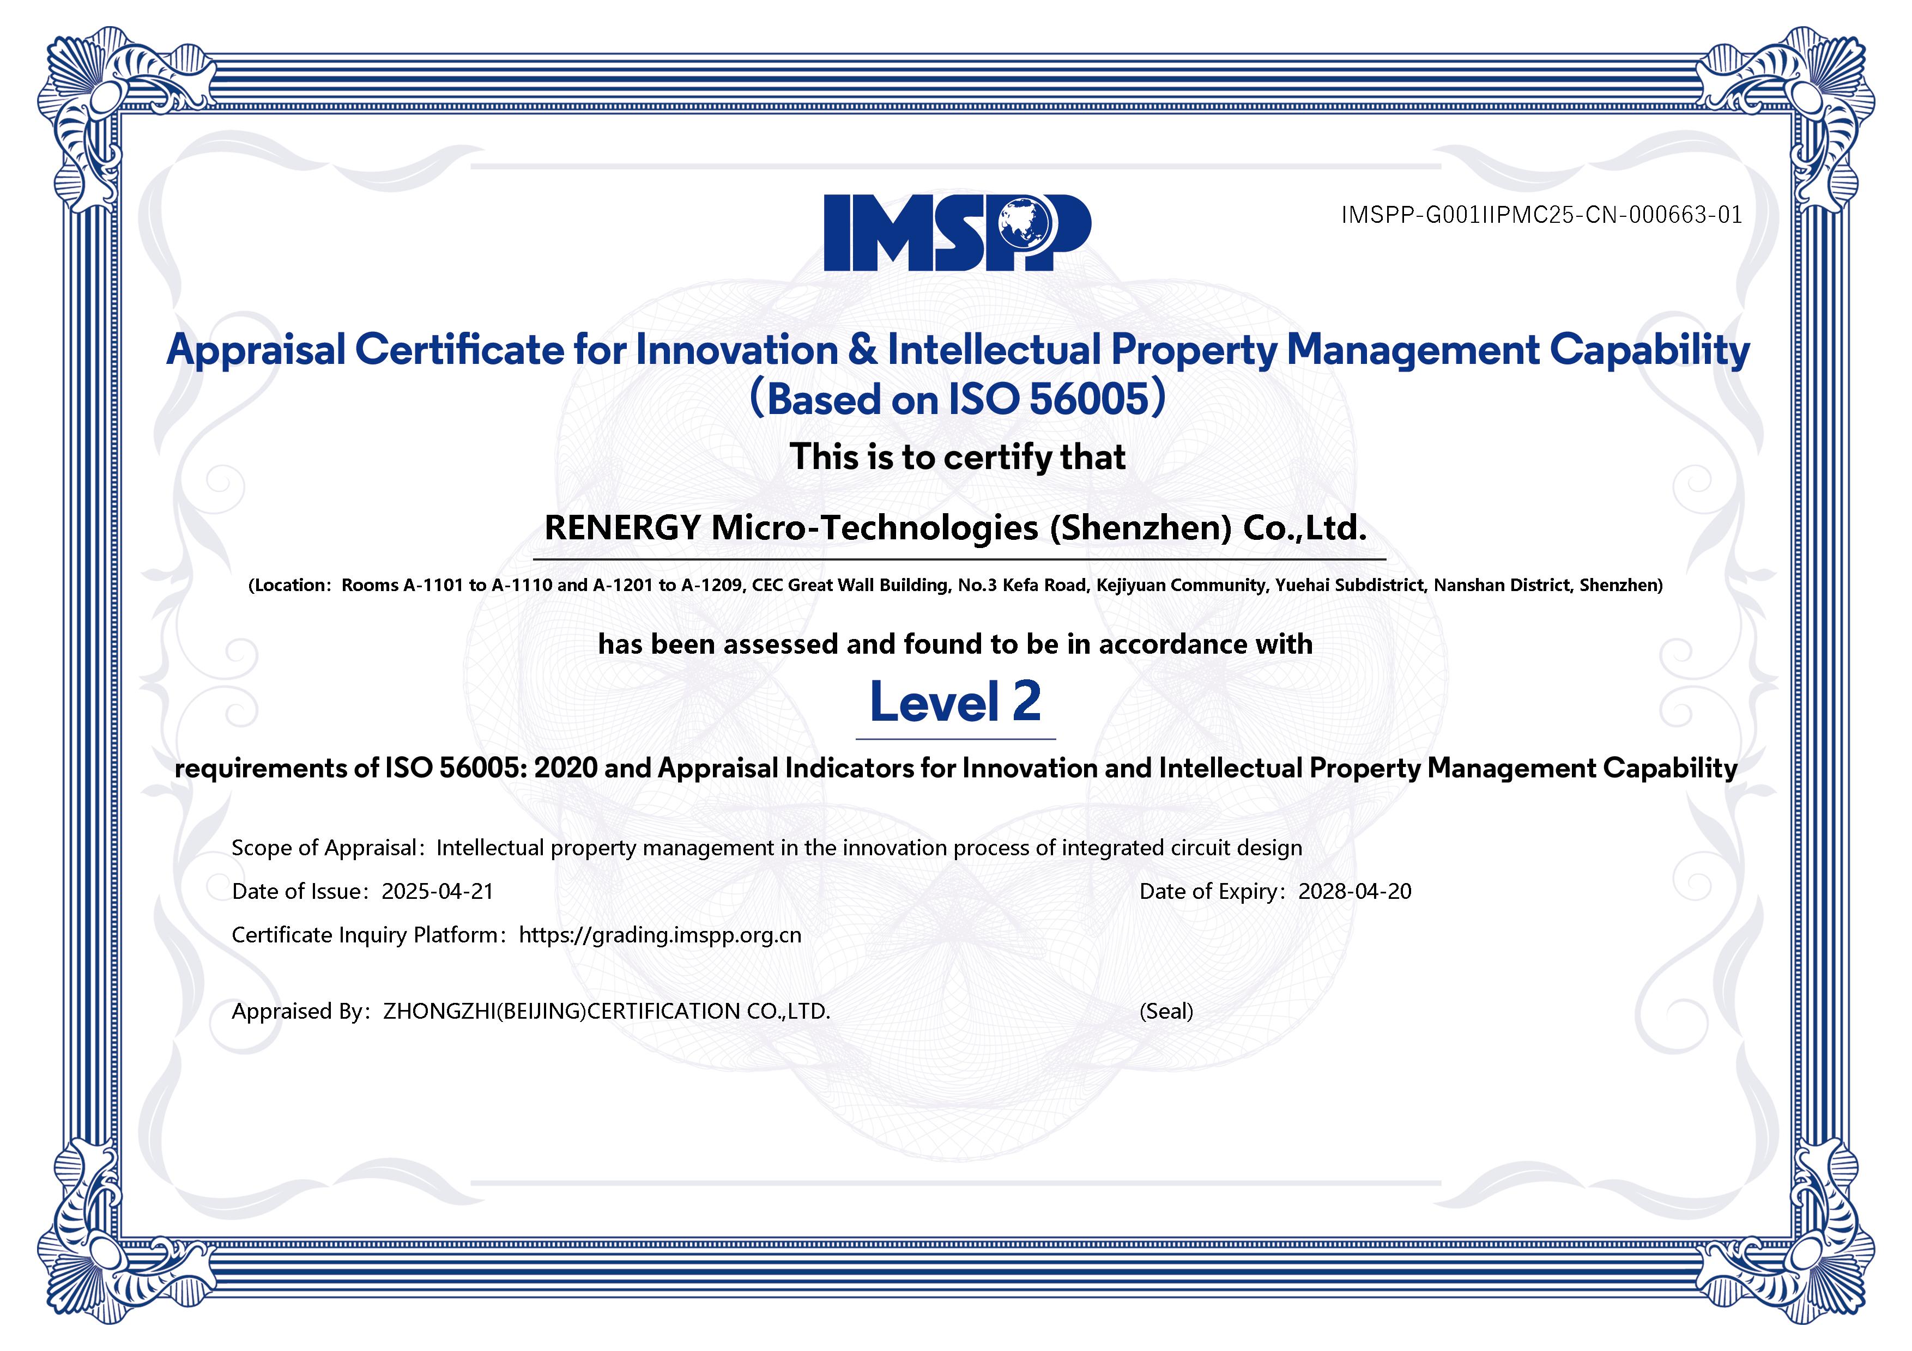Open the grading.imspp.org.cn inquiry link
The image size is (1912, 1351).
click(659, 935)
